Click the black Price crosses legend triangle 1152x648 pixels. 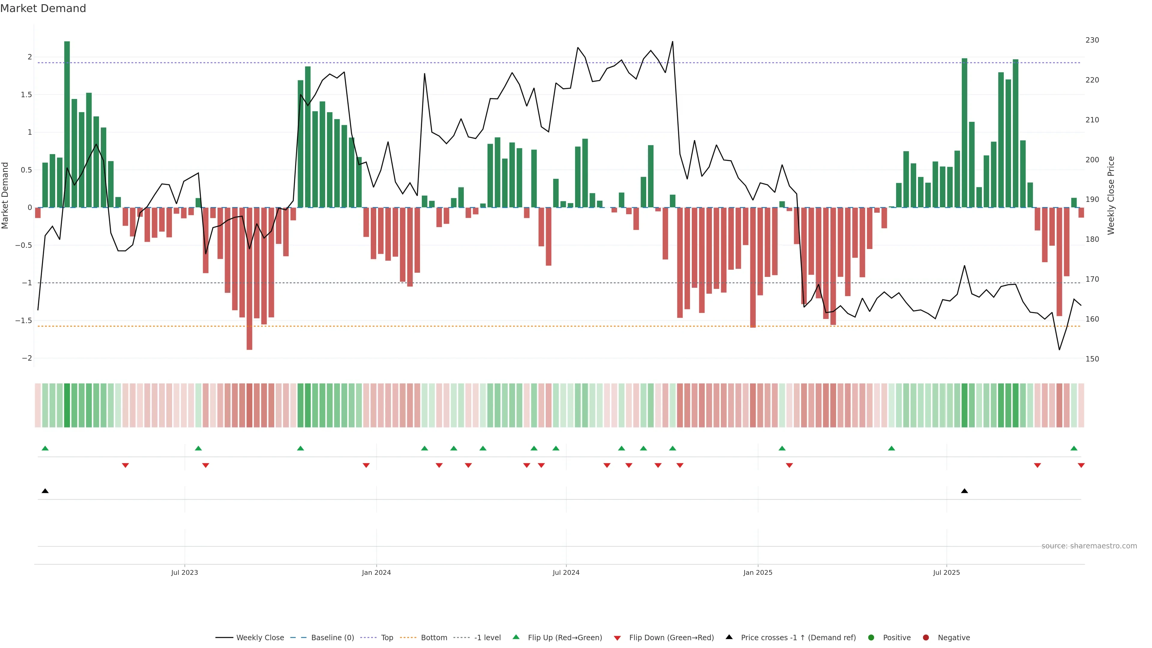729,637
